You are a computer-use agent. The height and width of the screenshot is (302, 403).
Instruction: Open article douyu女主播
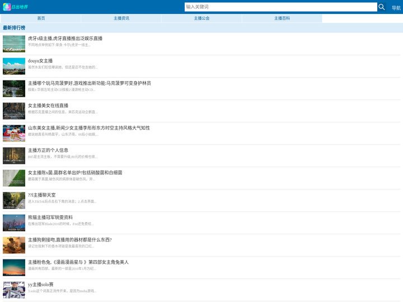pyautogui.click(x=40, y=61)
